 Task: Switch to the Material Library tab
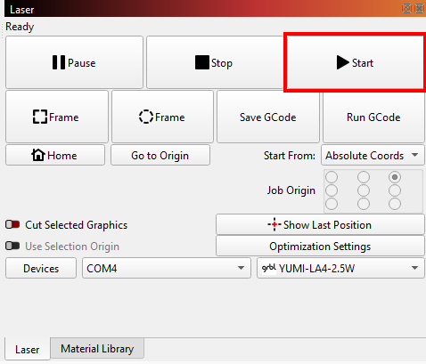click(x=97, y=349)
